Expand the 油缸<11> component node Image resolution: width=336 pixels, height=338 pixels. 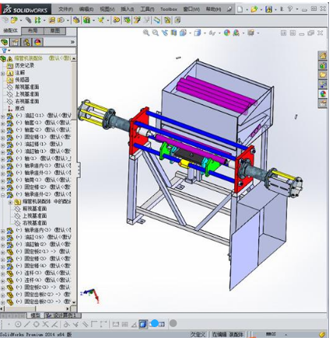tap(3, 117)
